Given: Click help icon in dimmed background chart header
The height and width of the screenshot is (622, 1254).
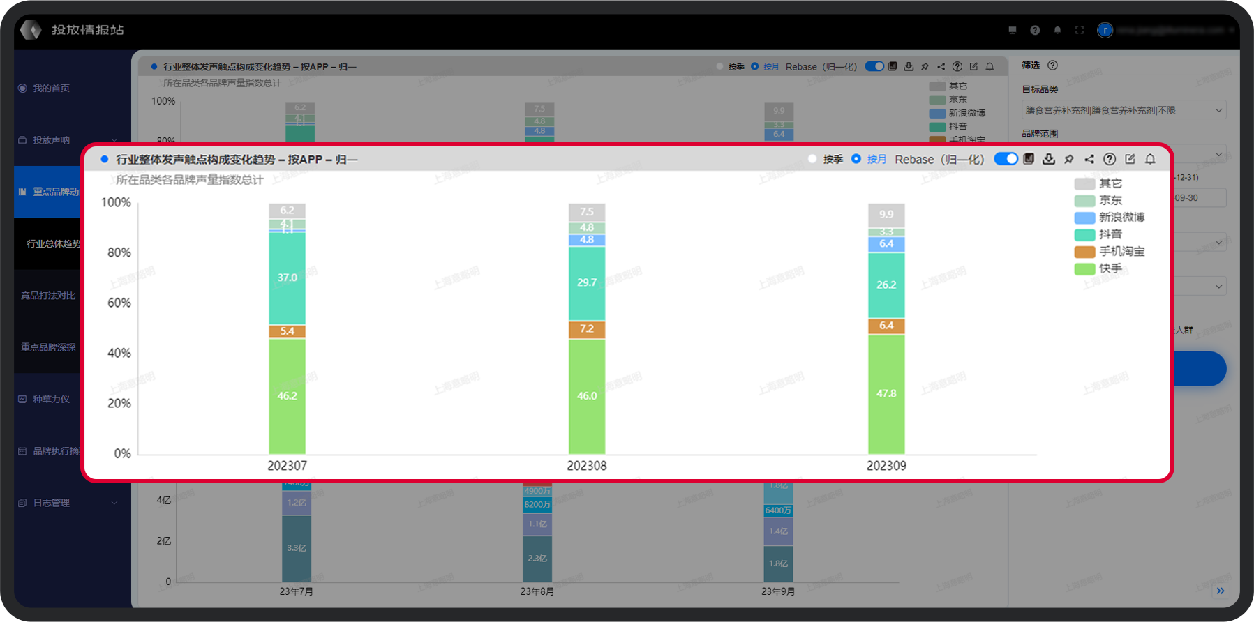Looking at the screenshot, I should [x=957, y=66].
